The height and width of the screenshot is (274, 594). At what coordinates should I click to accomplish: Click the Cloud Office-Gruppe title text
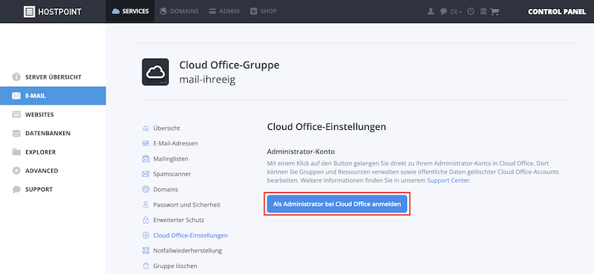[229, 65]
